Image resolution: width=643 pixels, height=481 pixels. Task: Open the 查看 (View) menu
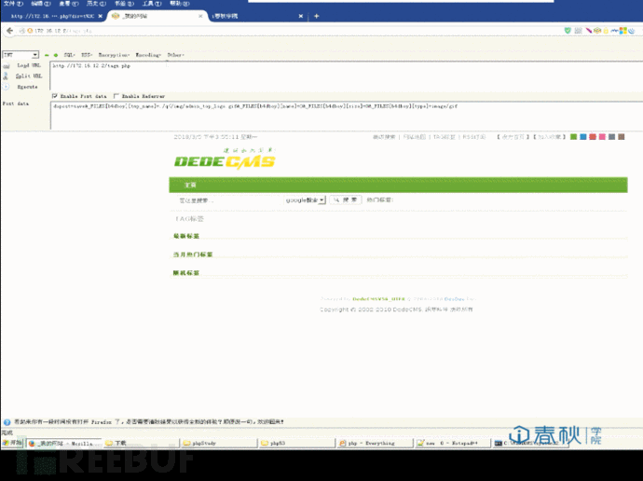click(69, 4)
